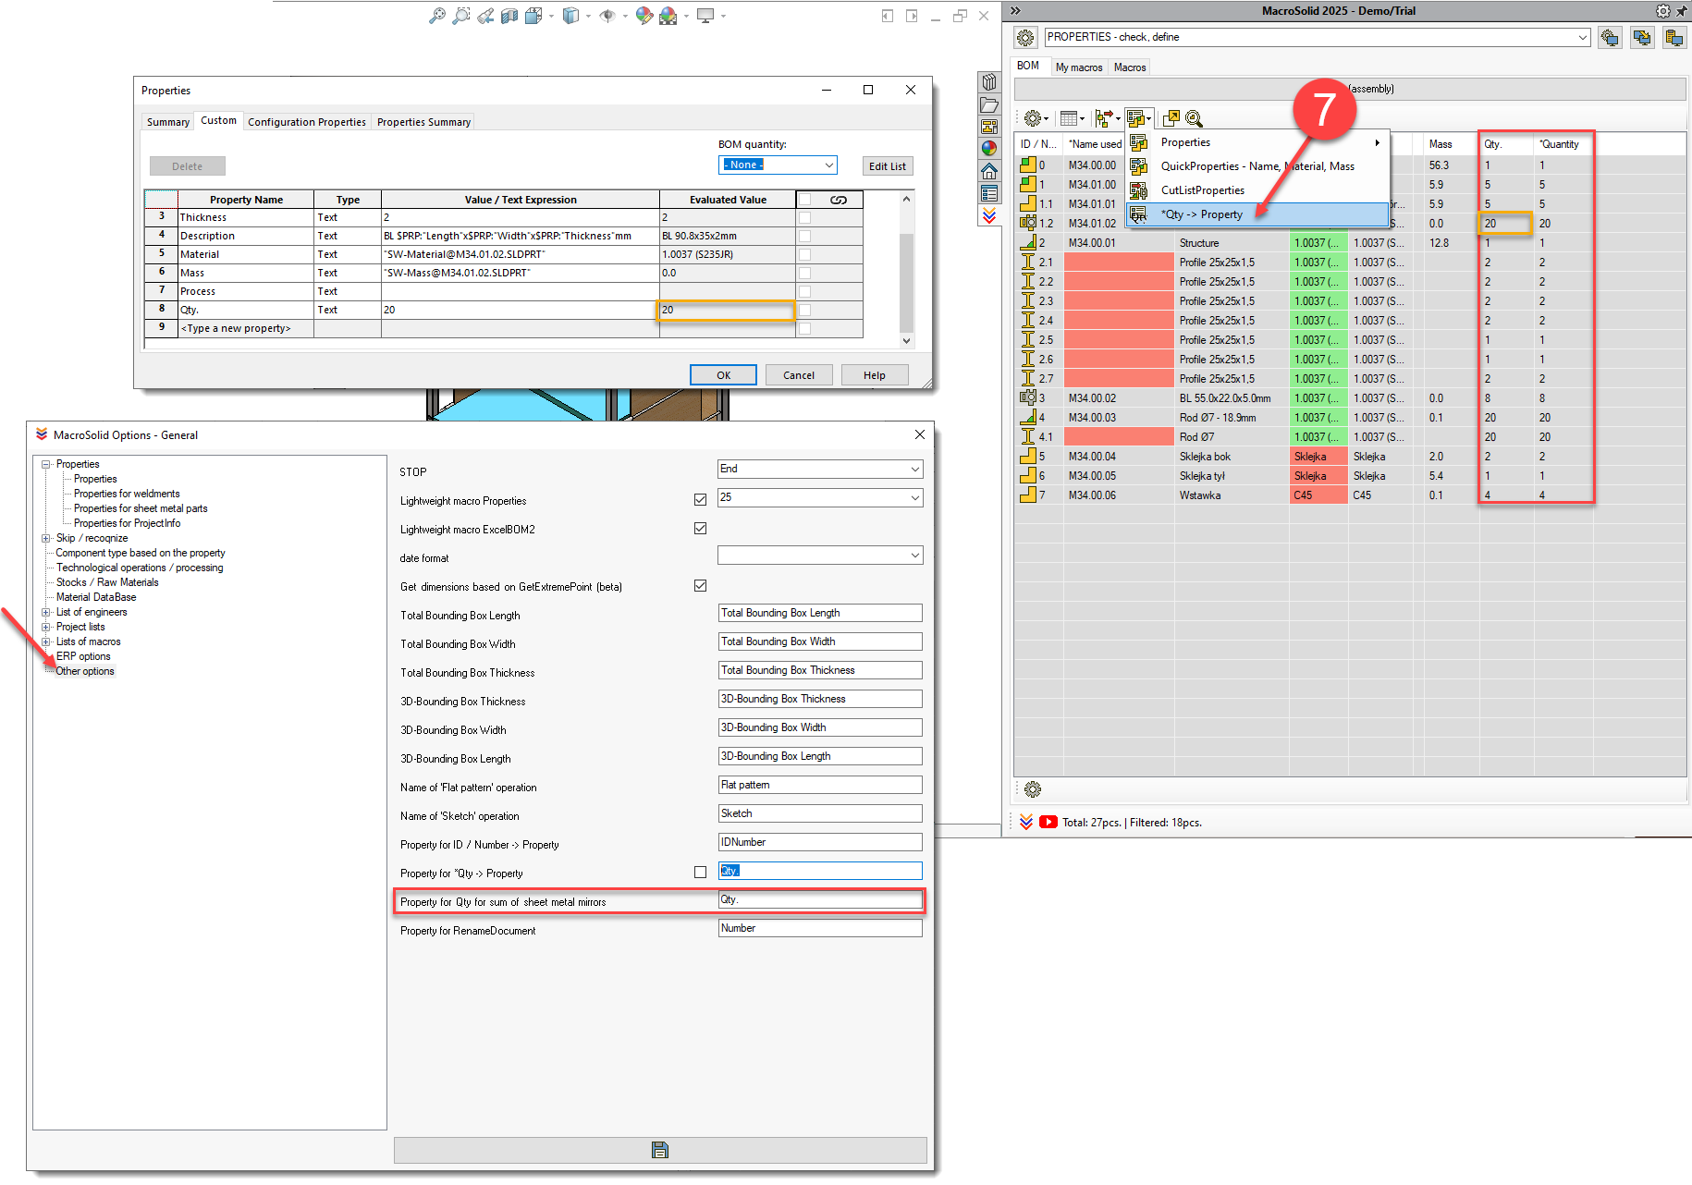Click the gear icon beside the PROPERTIES combo box

pyautogui.click(x=1025, y=38)
